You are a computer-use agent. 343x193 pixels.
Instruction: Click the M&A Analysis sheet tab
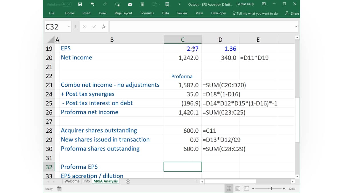click(x=105, y=181)
